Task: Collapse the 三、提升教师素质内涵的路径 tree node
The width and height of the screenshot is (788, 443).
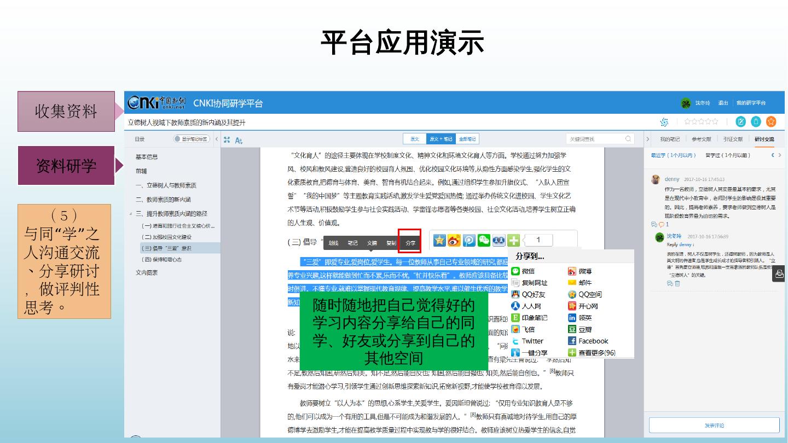Action: coord(131,214)
